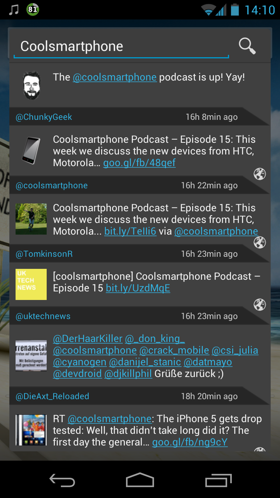Tap the globe icon on @coolsmartphone's tweet
Image resolution: width=280 pixels, height=498 pixels.
[x=260, y=174]
